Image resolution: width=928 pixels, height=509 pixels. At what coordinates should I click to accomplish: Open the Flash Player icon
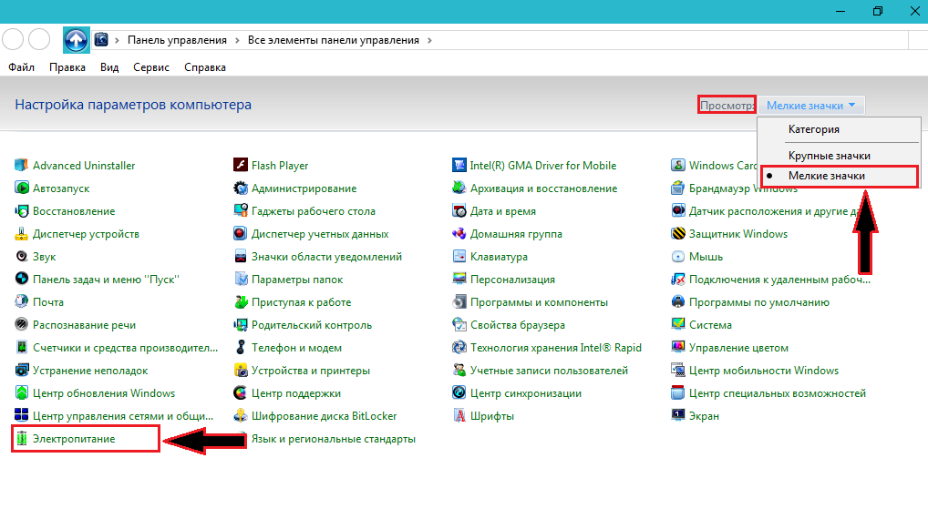click(x=241, y=166)
